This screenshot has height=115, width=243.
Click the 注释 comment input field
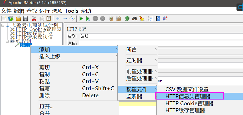161,43
